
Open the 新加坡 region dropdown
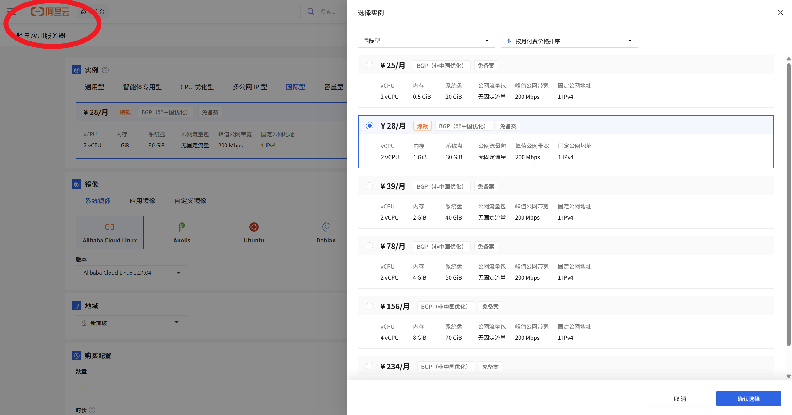tap(131, 323)
